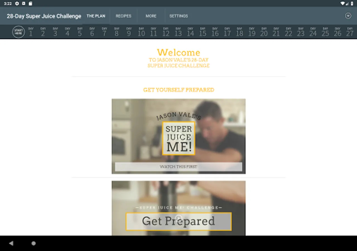This screenshot has height=251, width=357.
Task: Jump to Day 15
Action: point(202,32)
